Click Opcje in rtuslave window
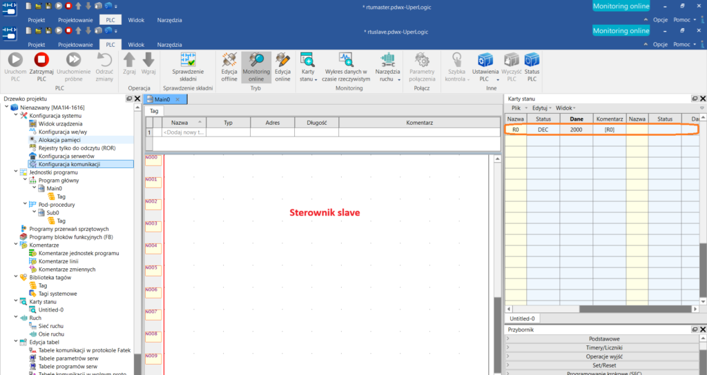Screen dimensions: 707x375 (x=660, y=44)
